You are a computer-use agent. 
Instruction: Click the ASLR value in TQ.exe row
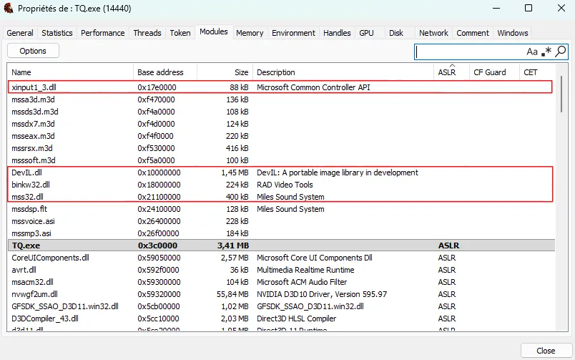tap(448, 245)
